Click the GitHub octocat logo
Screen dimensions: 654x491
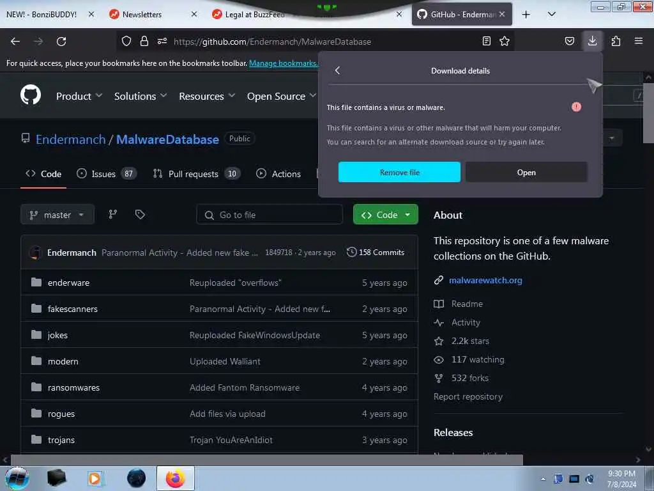click(x=31, y=95)
